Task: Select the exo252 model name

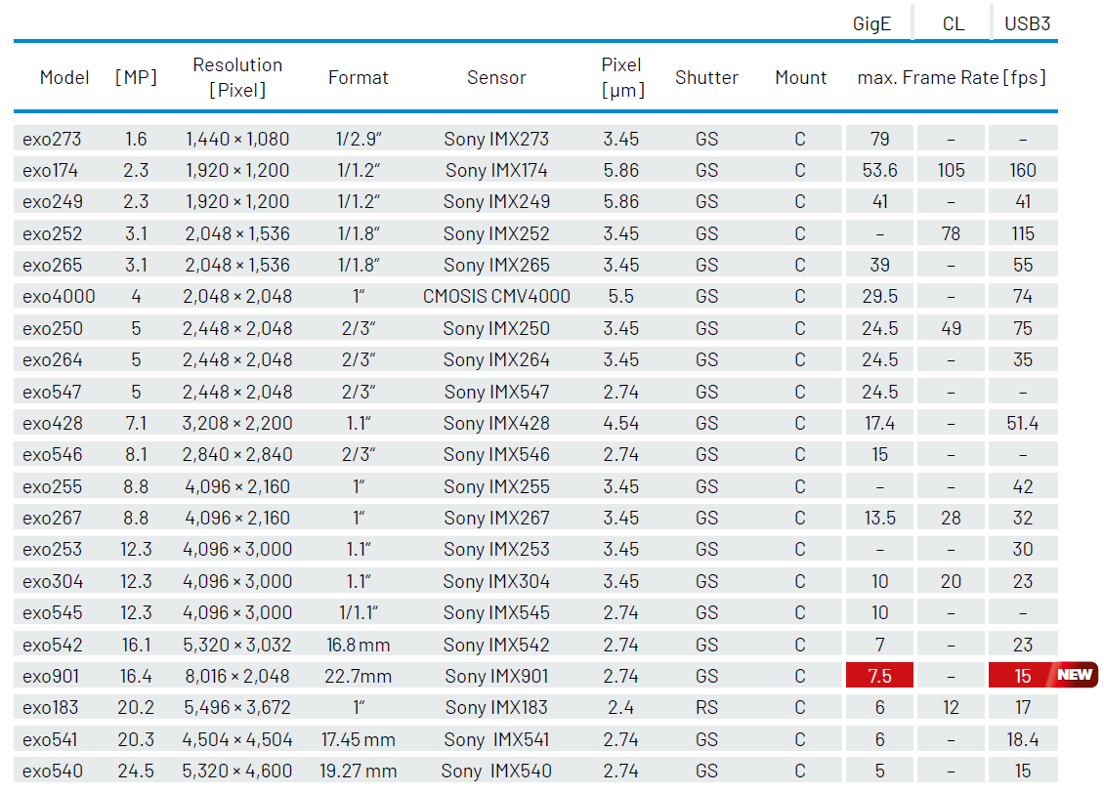Action: pyautogui.click(x=52, y=233)
